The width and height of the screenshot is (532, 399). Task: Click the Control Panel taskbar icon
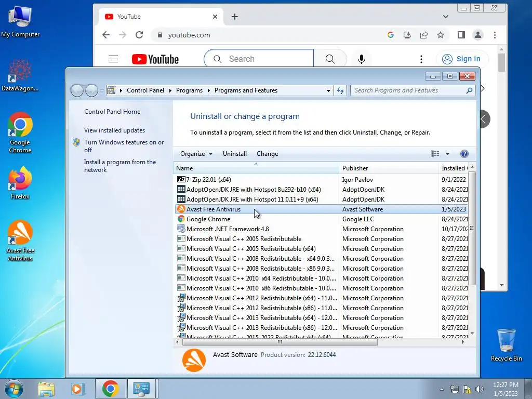click(141, 389)
